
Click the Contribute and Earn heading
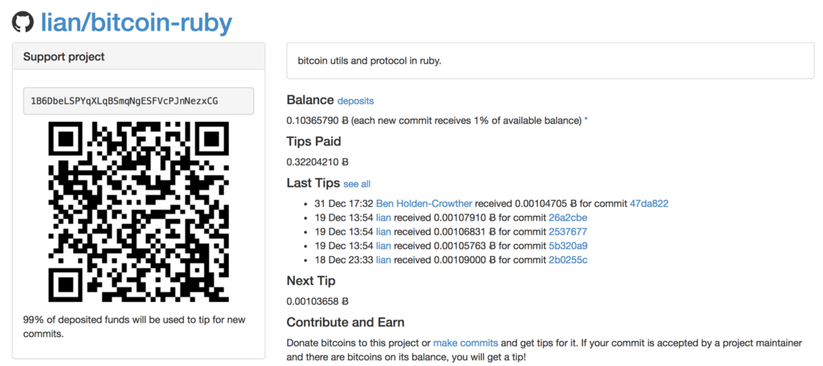point(346,322)
